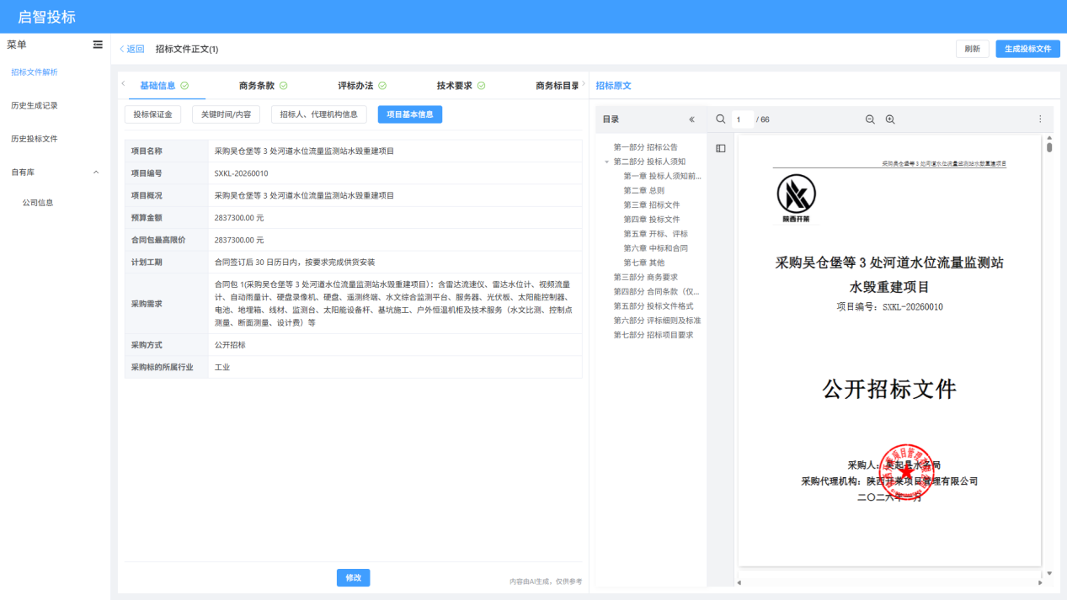1067x600 pixels.
Task: Click the PDF page number input field
Action: pyautogui.click(x=742, y=119)
